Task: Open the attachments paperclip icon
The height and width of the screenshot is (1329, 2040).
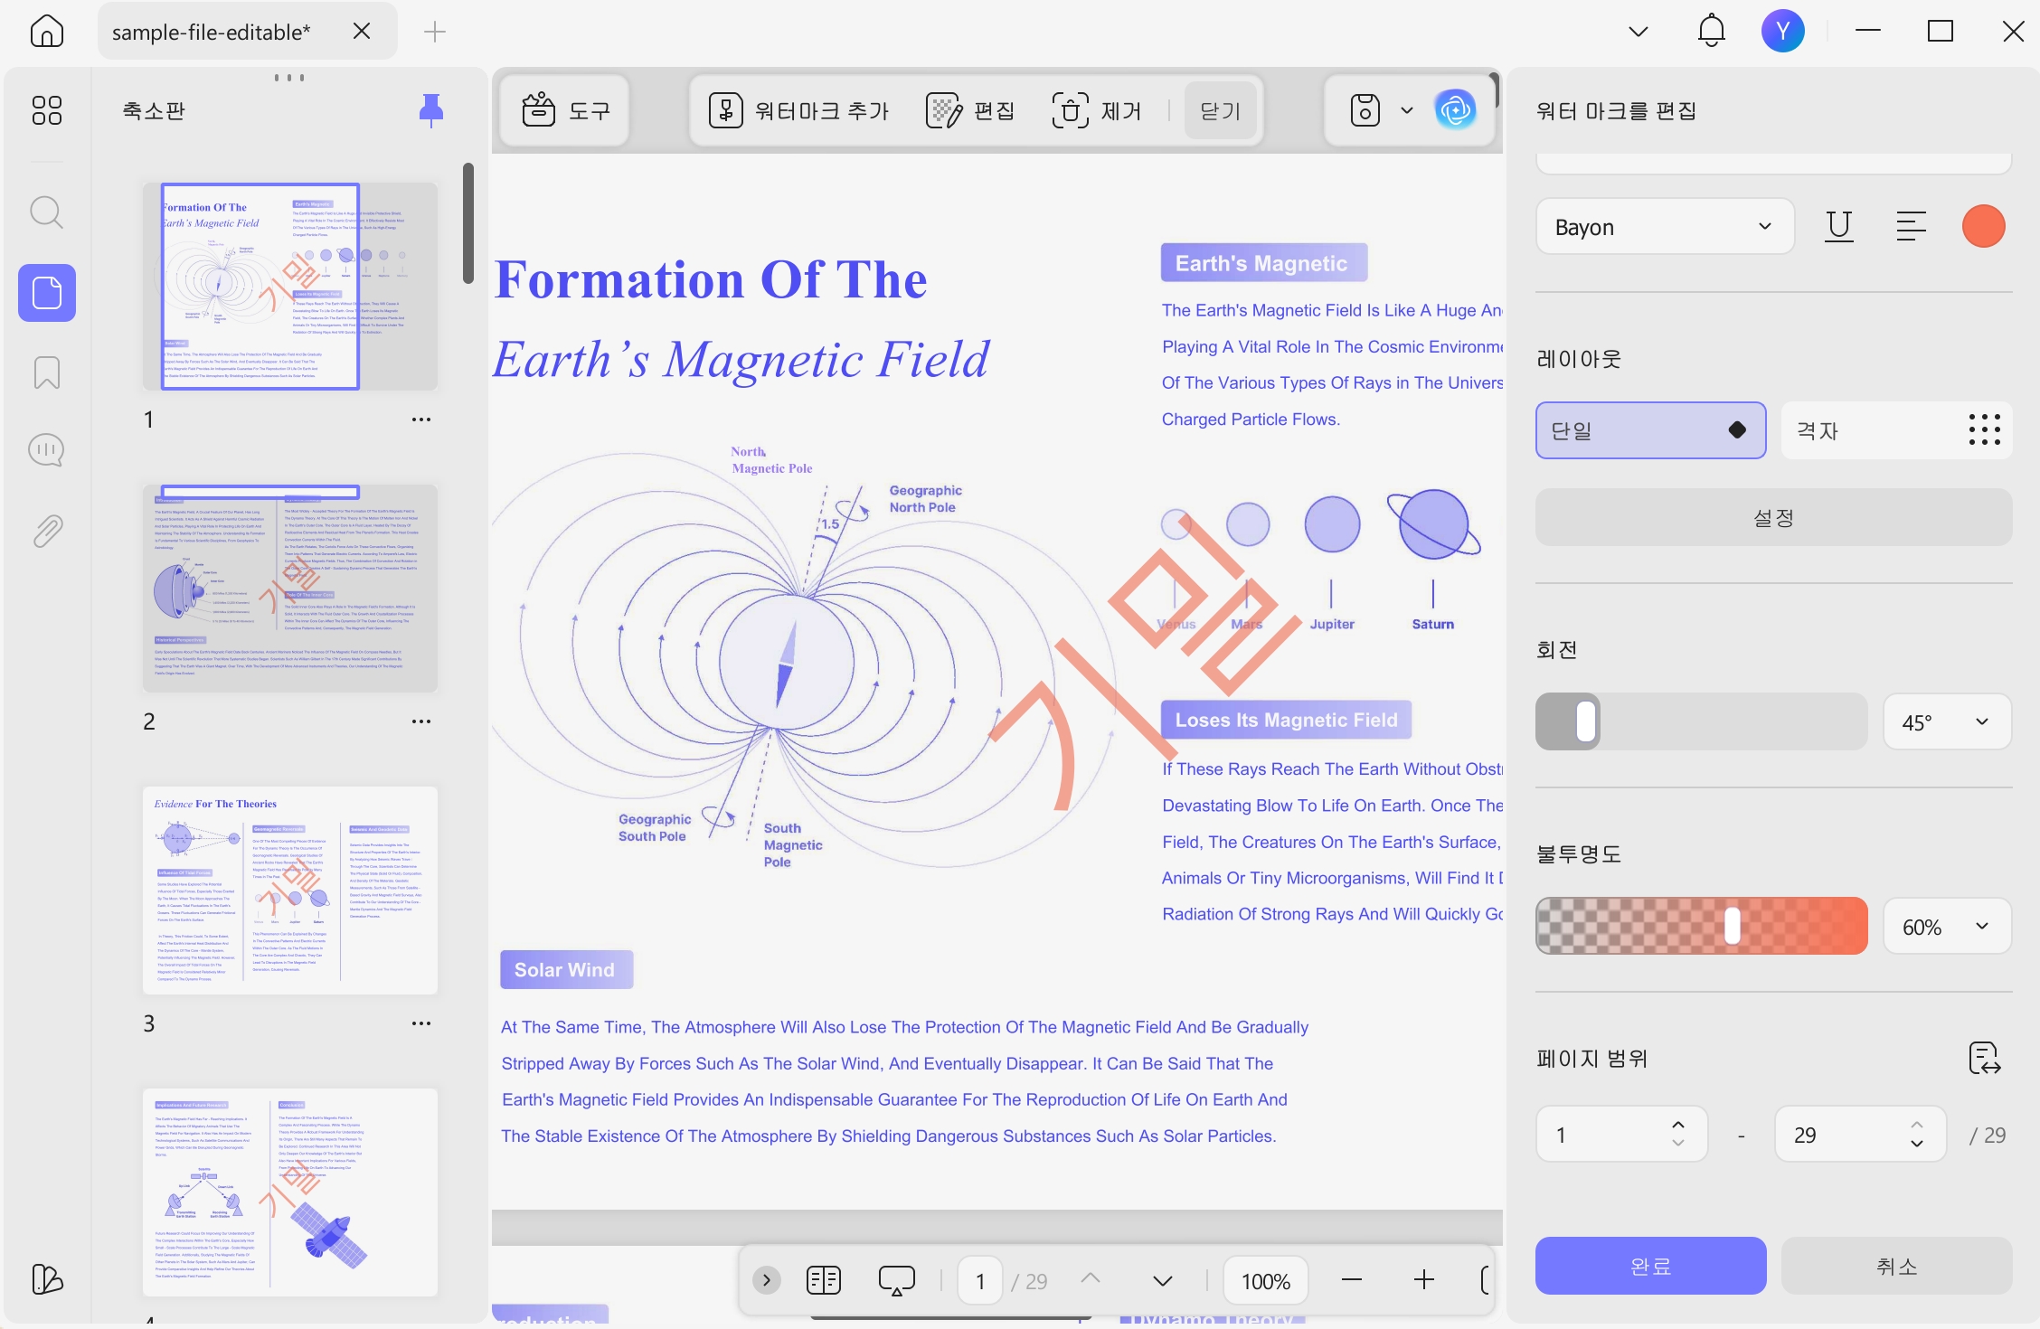Action: (x=46, y=531)
